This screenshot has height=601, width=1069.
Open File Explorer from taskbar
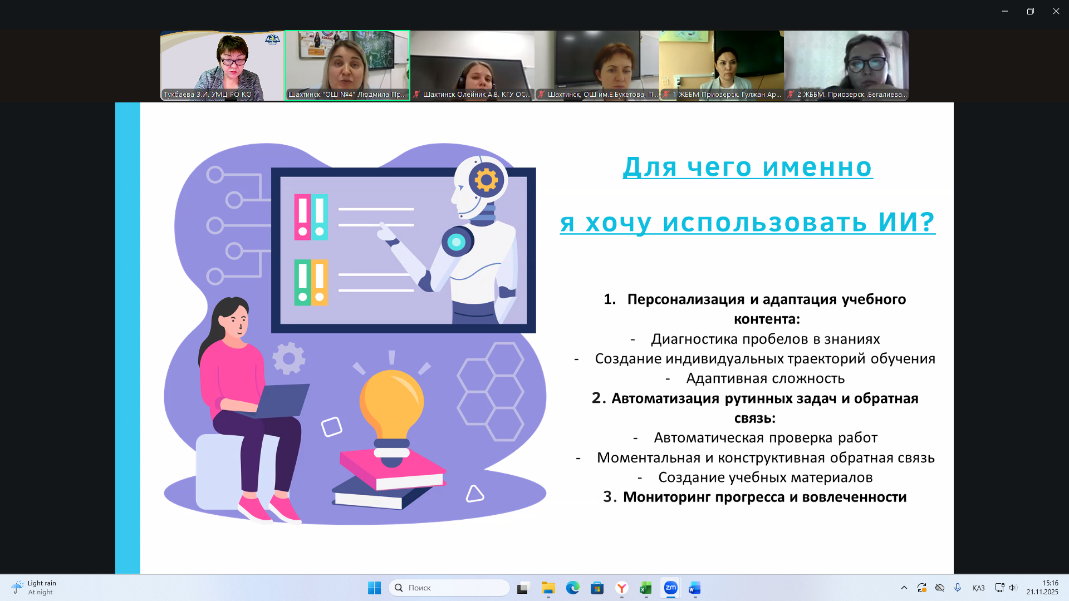tap(548, 588)
